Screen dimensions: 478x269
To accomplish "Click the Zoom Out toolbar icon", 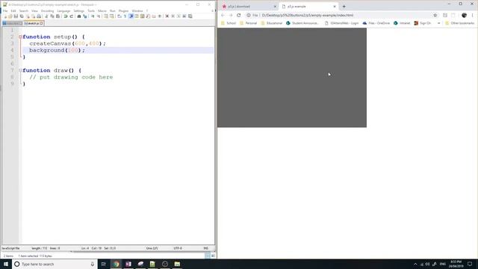I will pos(99,16).
